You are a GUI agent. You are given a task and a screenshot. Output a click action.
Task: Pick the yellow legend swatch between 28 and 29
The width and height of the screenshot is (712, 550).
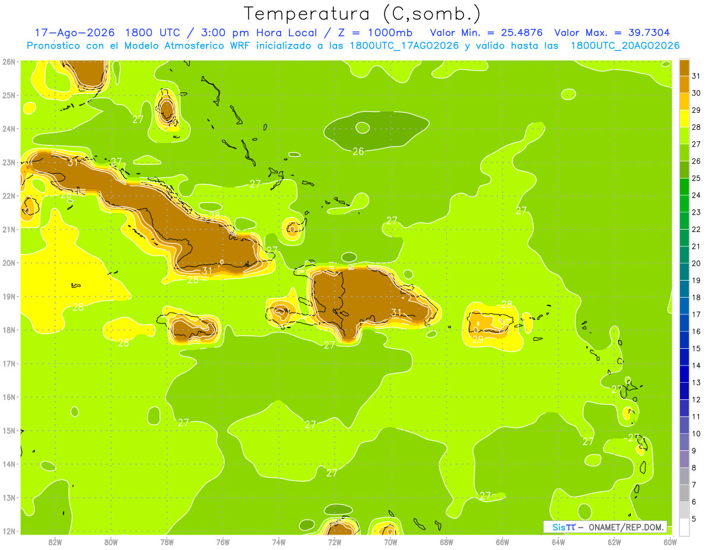click(x=684, y=119)
